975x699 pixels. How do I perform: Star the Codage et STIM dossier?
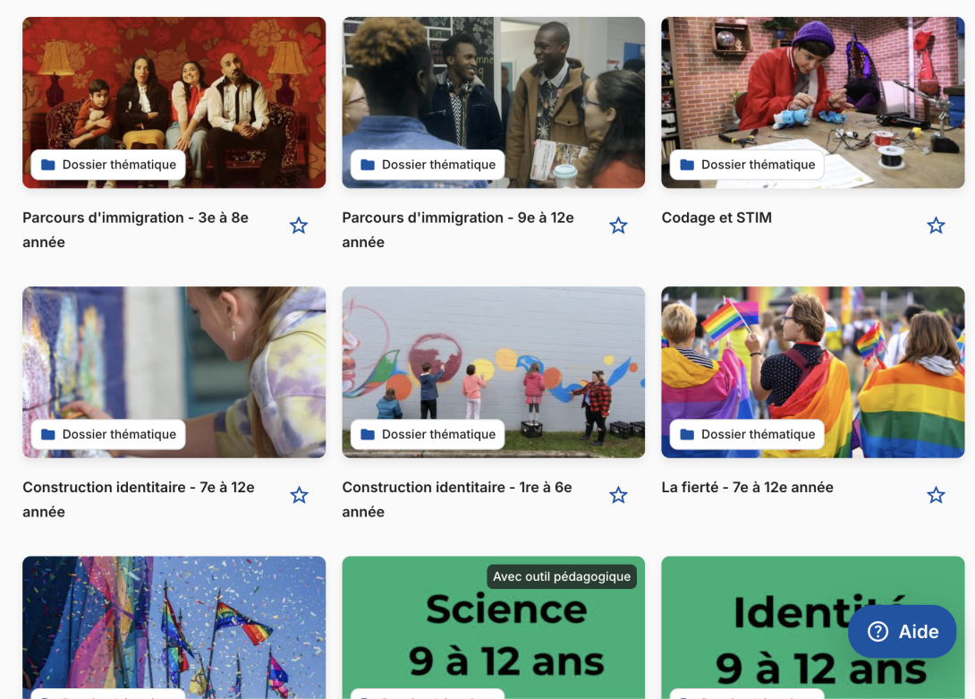(936, 226)
